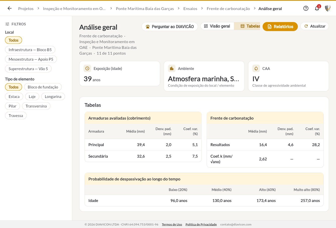Filter by Transversina element type
Viewport: 336px width, 228px height.
click(x=36, y=106)
